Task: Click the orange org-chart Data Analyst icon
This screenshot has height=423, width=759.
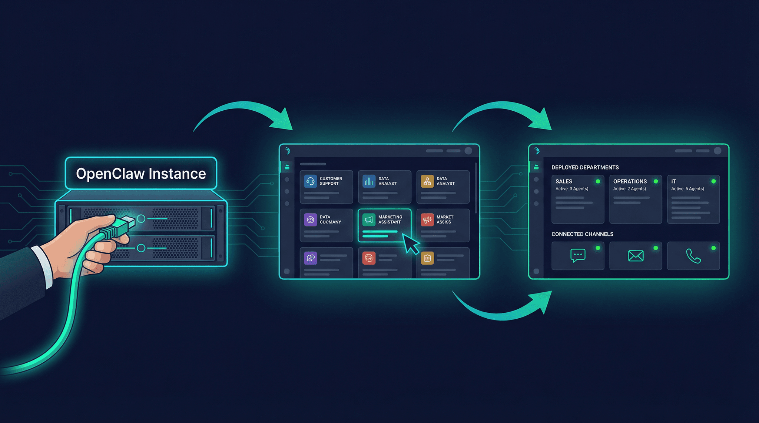Action: click(427, 181)
